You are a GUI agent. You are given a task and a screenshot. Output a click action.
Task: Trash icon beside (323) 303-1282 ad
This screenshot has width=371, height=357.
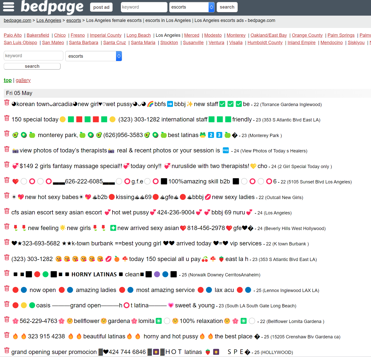(7, 257)
